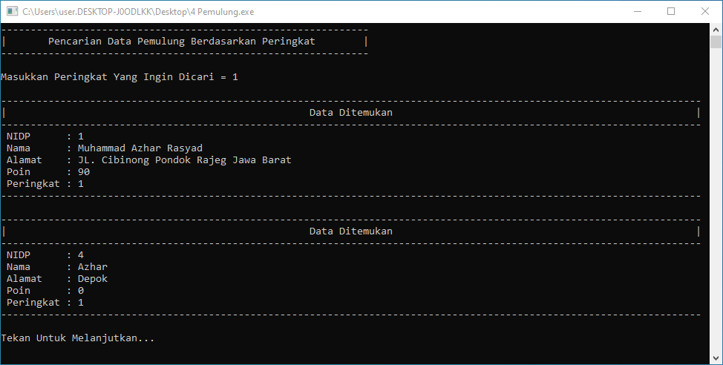Click the first 'Data Ditemukan' header
Image resolution: width=723 pixels, height=365 pixels.
(351, 113)
